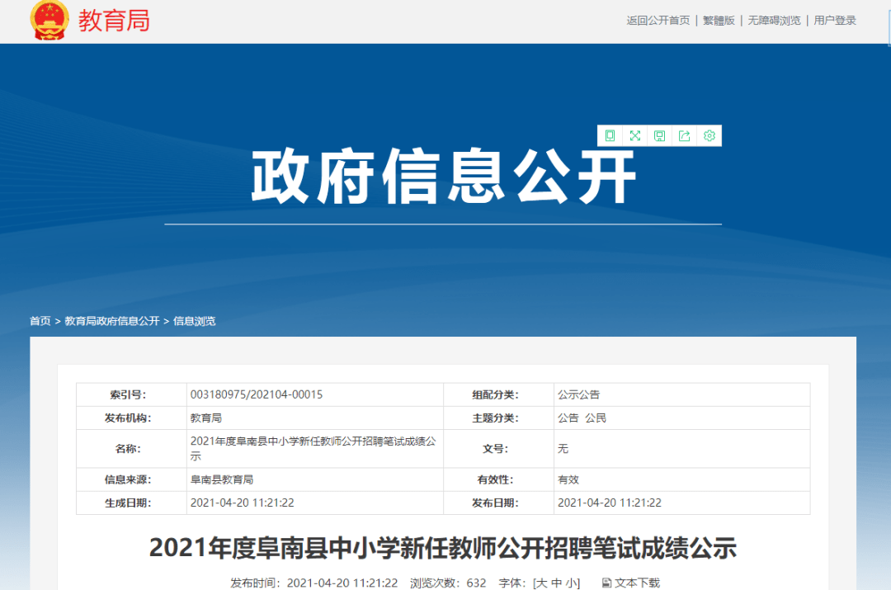Set font size to 小
Screen dimensions: 891x590
[571, 583]
